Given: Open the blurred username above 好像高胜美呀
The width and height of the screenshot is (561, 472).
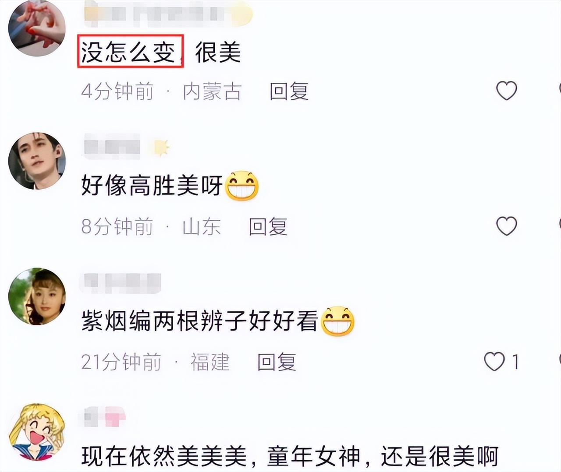Looking at the screenshot, I should point(112,146).
